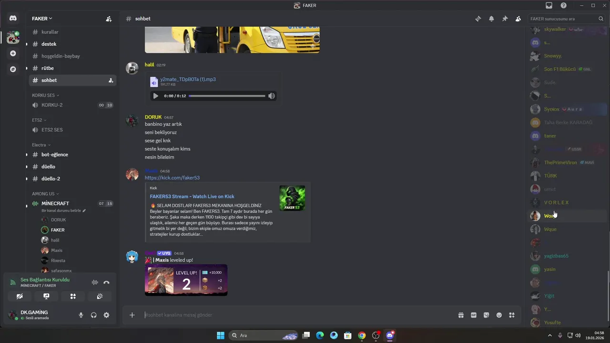The width and height of the screenshot is (610, 343).
Task: Mute microphone in user panel
Action: tap(81, 315)
